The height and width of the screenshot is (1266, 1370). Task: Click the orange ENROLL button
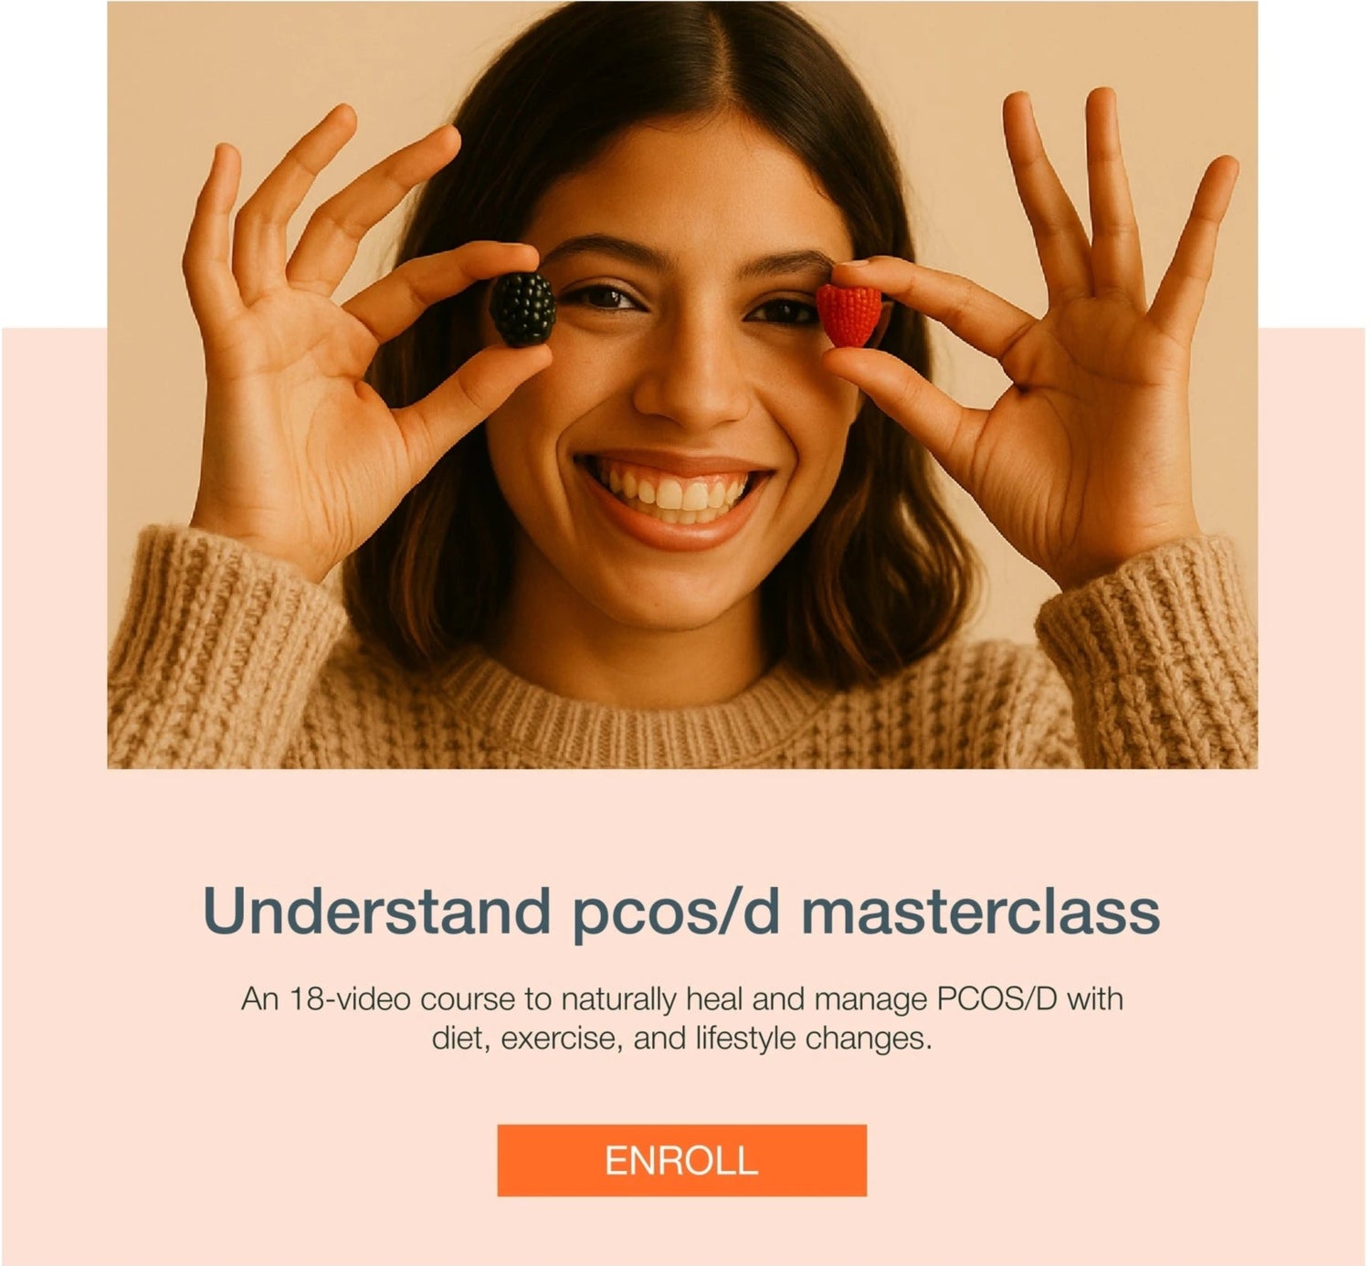coord(681,1160)
